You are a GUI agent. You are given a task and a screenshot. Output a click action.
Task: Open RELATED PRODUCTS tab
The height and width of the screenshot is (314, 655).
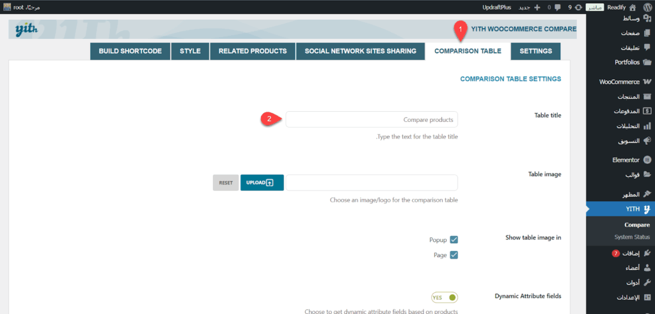[x=253, y=51]
